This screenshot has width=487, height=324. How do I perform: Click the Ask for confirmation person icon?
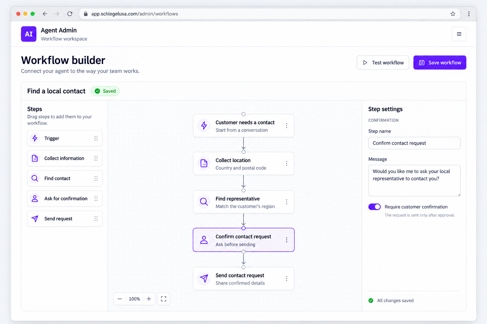tap(35, 198)
